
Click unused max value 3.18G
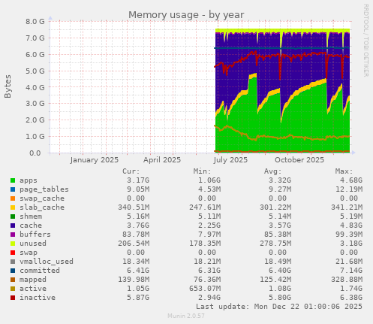[x=351, y=244]
